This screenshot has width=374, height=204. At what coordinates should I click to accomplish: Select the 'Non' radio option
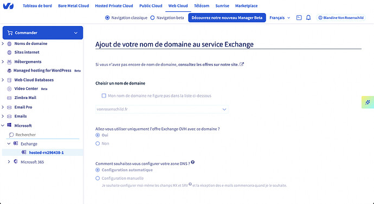98,143
